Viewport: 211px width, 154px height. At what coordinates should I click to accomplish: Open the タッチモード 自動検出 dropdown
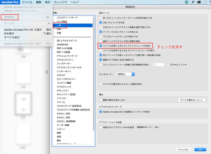tap(125, 74)
